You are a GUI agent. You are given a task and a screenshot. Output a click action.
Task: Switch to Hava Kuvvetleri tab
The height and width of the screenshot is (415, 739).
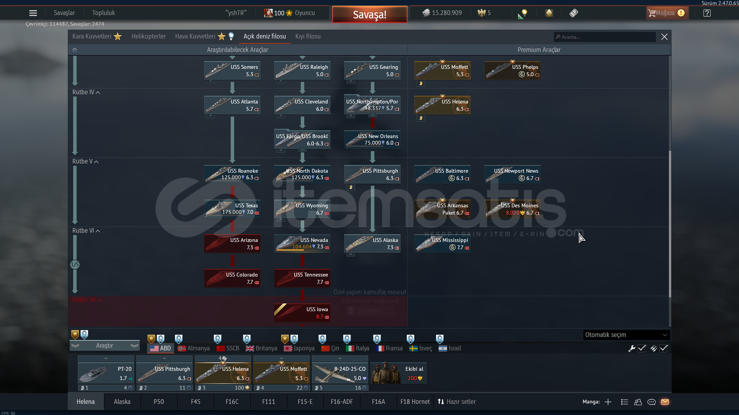pos(195,37)
